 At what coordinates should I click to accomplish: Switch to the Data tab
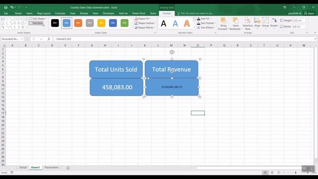pyautogui.click(x=73, y=13)
